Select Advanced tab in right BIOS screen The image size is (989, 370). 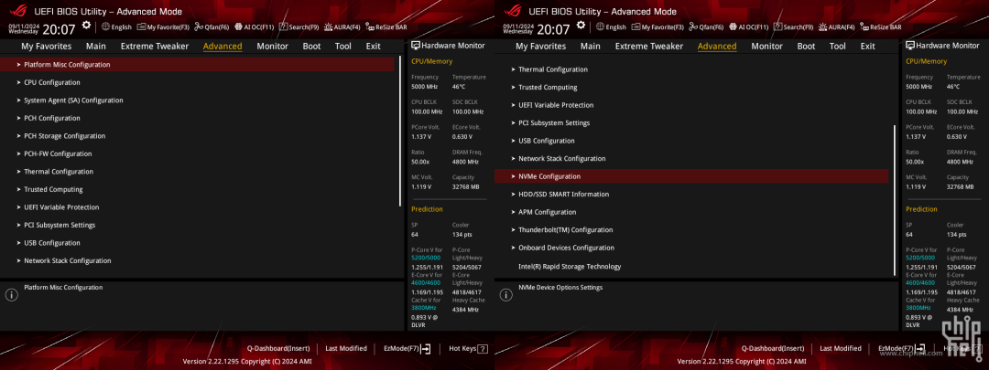[717, 46]
